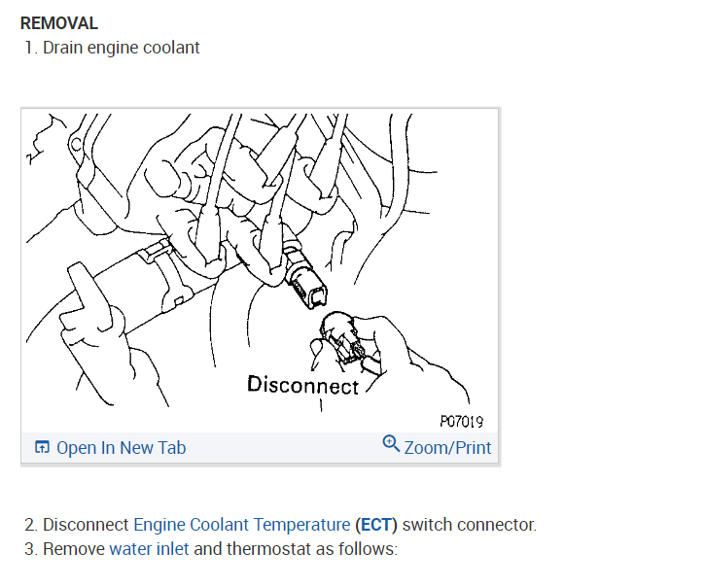Click the switch connector text in step 2
The image size is (706, 587).
pyautogui.click(x=469, y=525)
